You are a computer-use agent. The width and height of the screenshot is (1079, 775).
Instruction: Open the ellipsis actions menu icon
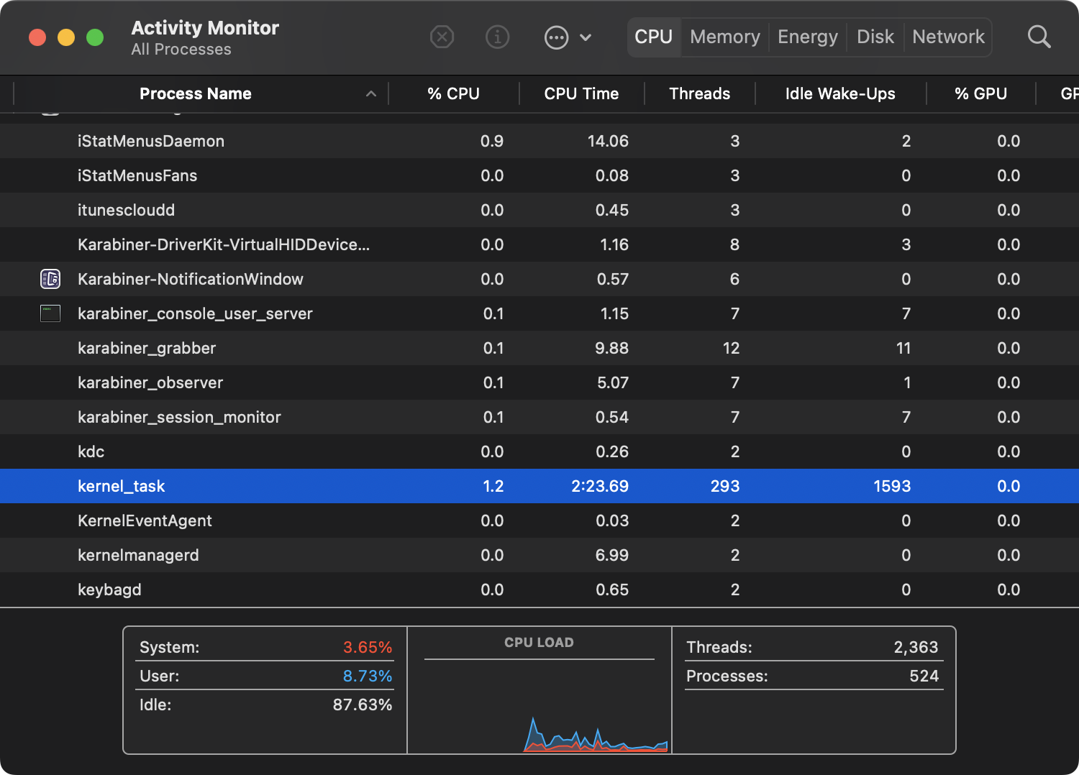pyautogui.click(x=556, y=37)
